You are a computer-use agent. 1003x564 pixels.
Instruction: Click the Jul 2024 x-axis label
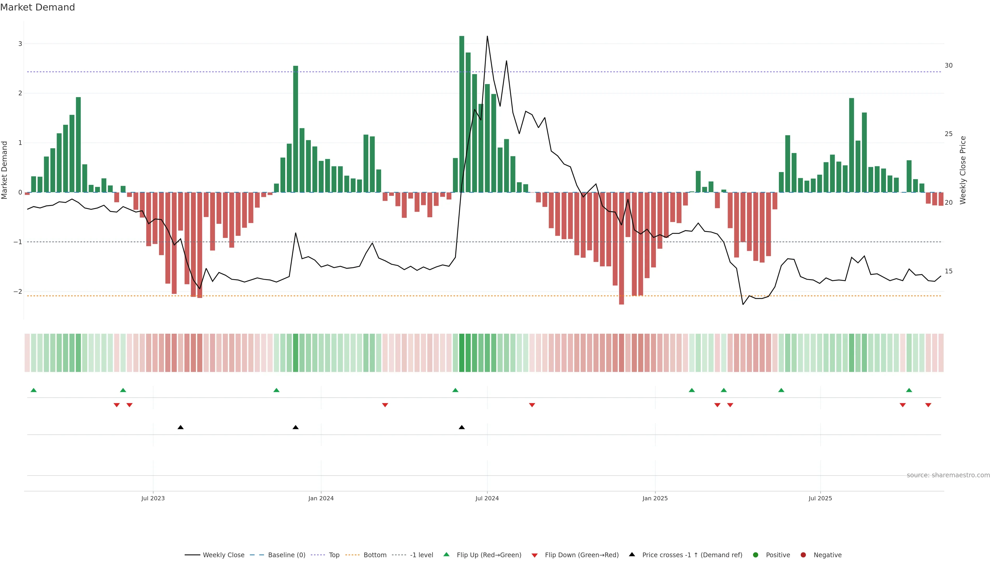[487, 498]
